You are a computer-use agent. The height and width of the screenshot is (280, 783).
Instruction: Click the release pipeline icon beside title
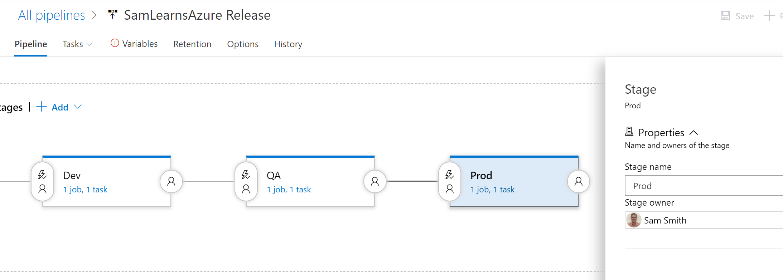coord(113,15)
